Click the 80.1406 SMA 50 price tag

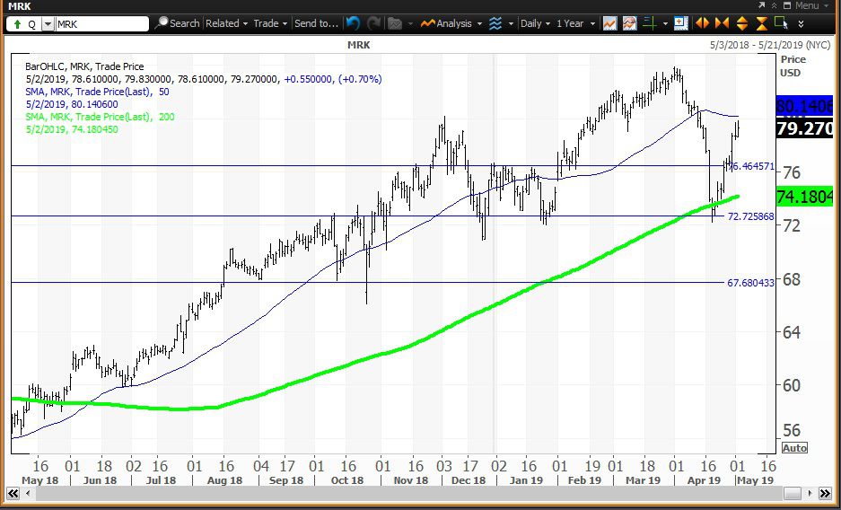coord(804,106)
